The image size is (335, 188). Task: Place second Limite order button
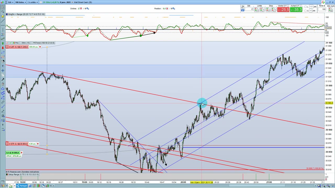click(262, 10)
